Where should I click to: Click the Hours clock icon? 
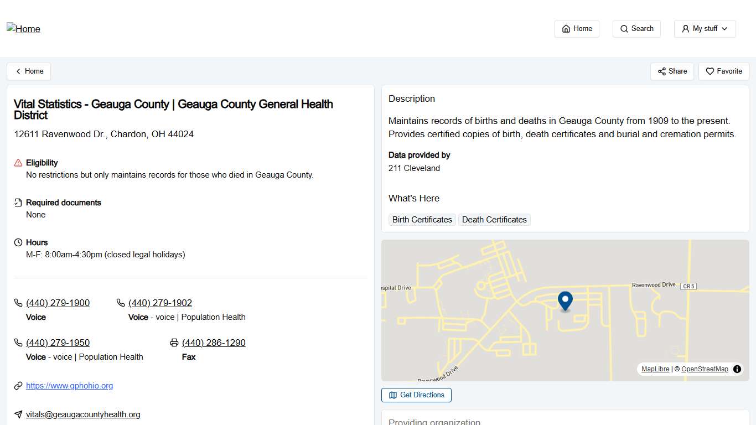tap(17, 242)
